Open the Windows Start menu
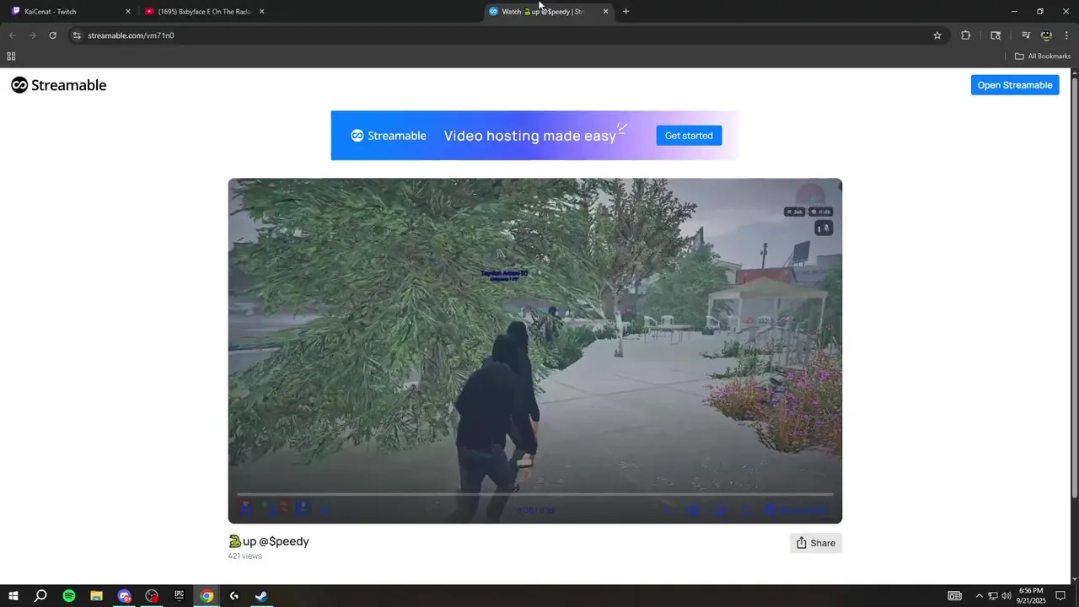 [13, 596]
